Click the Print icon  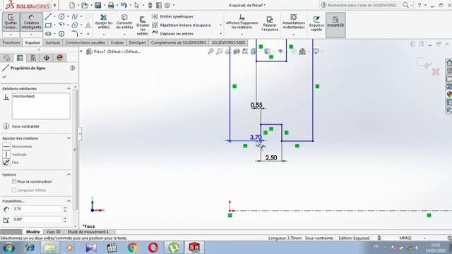pyautogui.click(x=111, y=5)
